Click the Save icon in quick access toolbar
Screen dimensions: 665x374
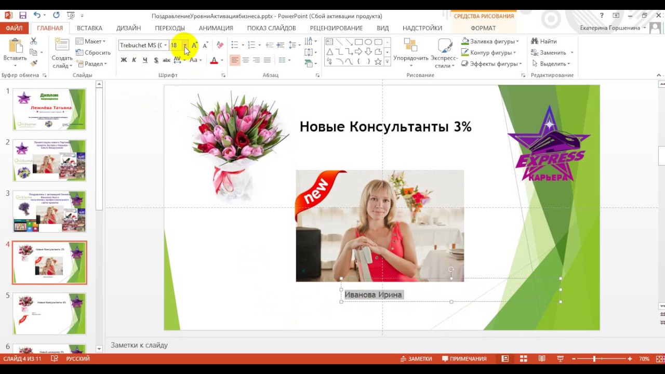(x=22, y=16)
